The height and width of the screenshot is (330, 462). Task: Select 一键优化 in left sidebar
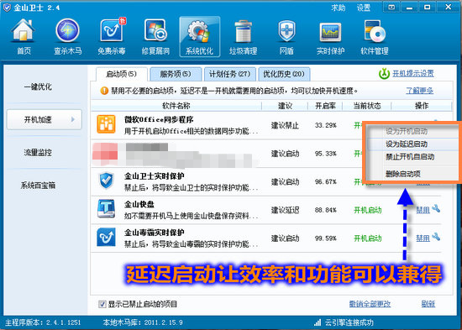(38, 86)
